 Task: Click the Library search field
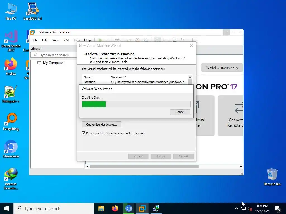[x=54, y=55]
